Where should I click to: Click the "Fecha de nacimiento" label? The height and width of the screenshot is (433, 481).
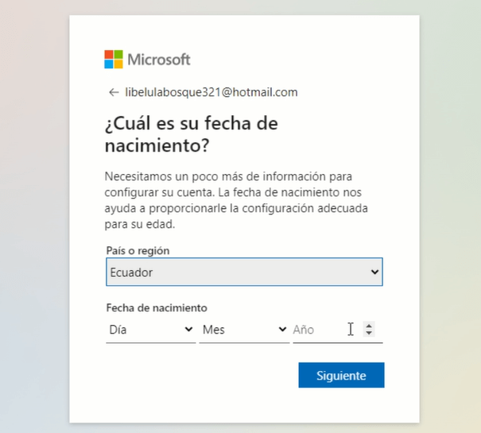pyautogui.click(x=156, y=307)
